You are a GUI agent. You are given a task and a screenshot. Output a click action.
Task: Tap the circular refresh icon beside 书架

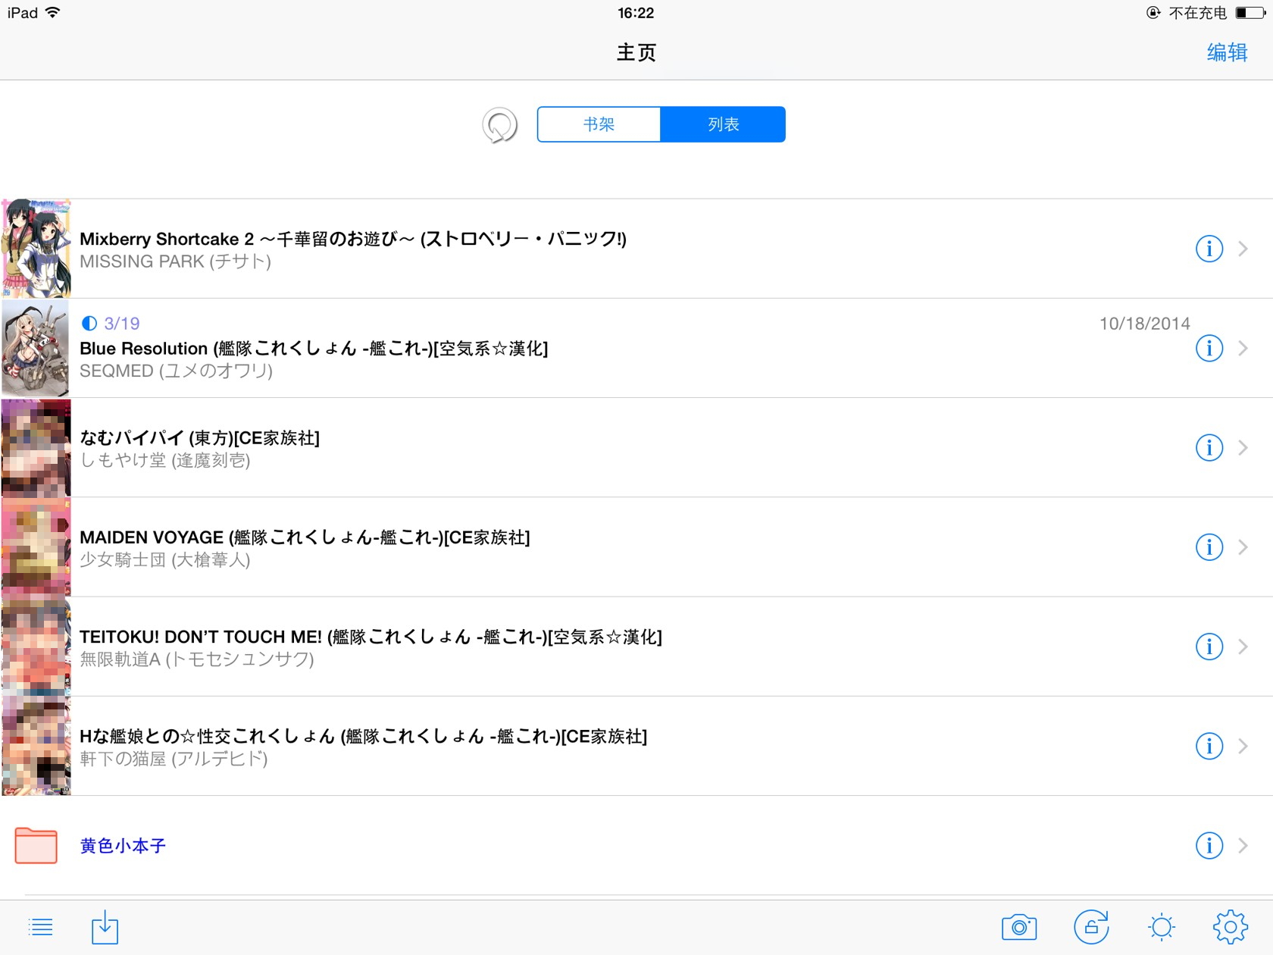coord(499,125)
